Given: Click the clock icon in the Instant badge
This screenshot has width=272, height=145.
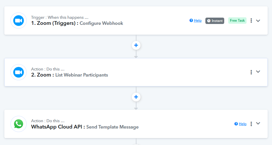Looking at the screenshot, I should pyautogui.click(x=209, y=21).
